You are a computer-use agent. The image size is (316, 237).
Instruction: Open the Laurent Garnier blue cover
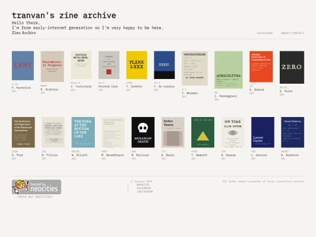point(263,132)
